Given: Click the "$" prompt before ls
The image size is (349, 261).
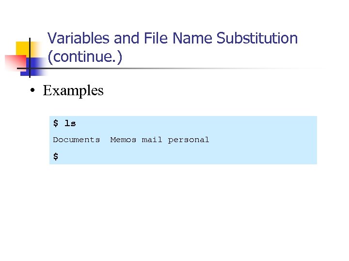Looking at the screenshot, I should 56,124.
